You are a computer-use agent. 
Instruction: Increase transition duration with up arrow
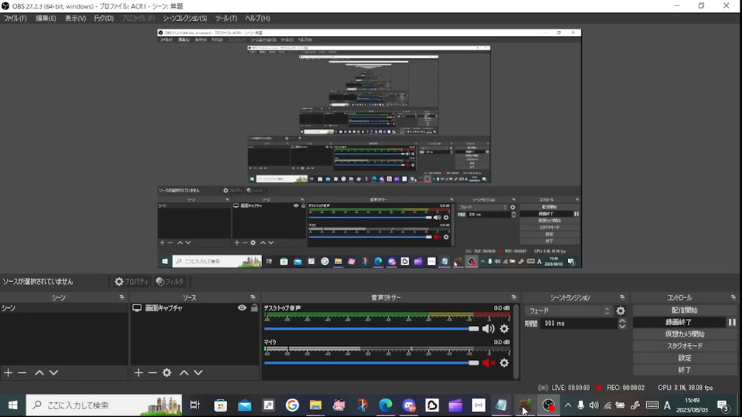[621, 320]
